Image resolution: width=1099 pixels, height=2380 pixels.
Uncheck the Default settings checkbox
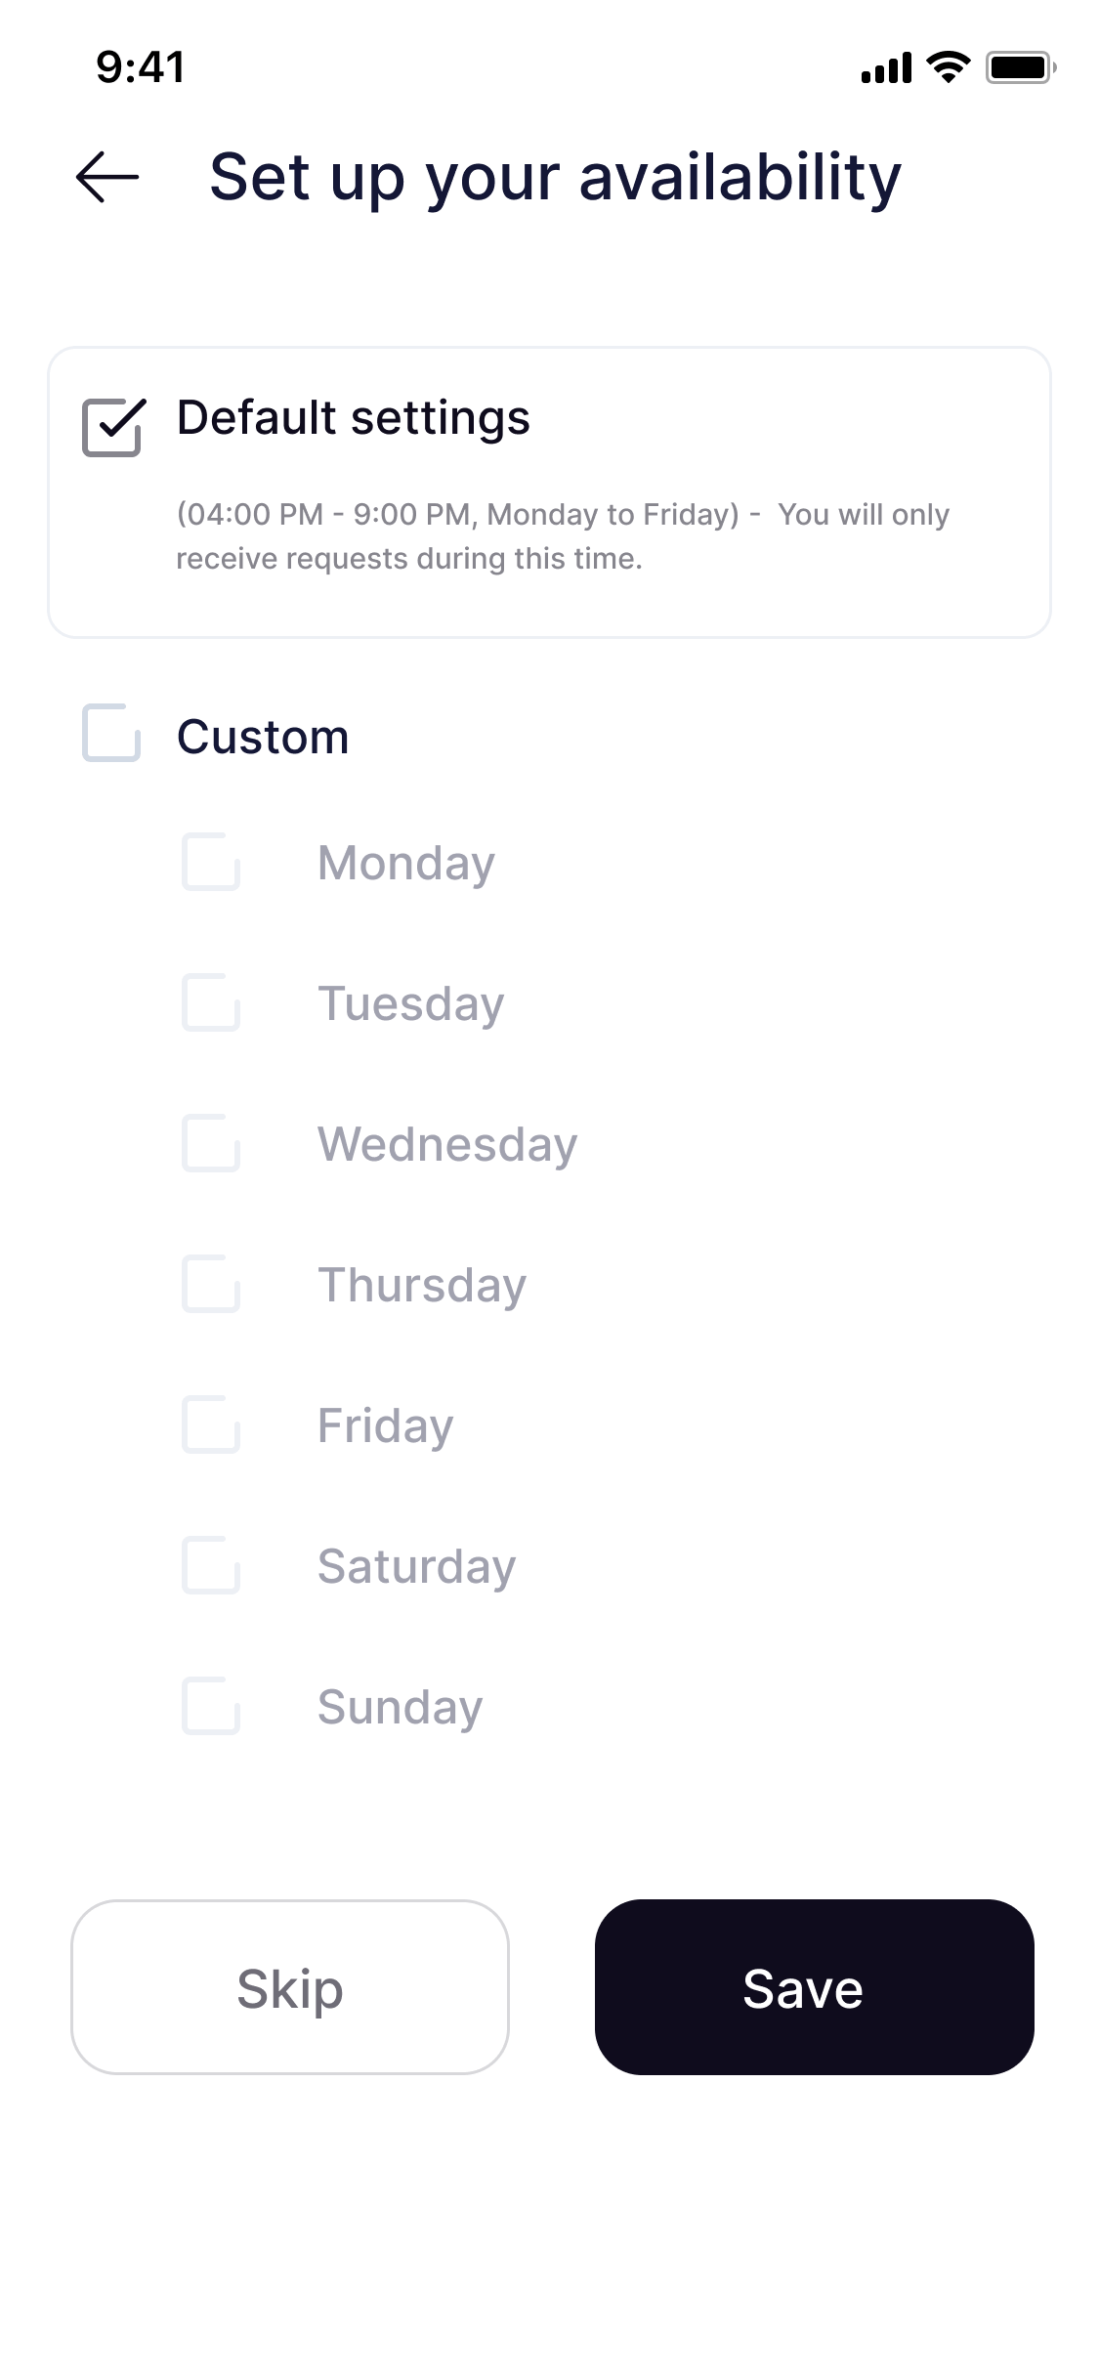pyautogui.click(x=113, y=427)
